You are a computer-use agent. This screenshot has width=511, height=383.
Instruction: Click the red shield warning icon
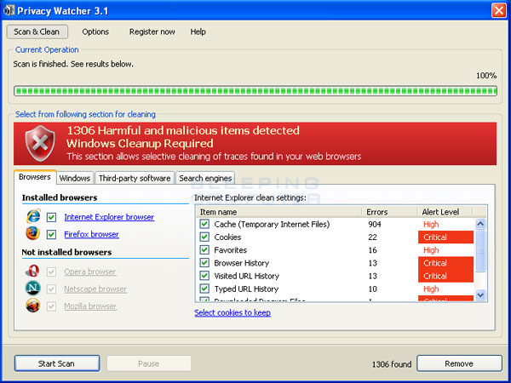40,143
